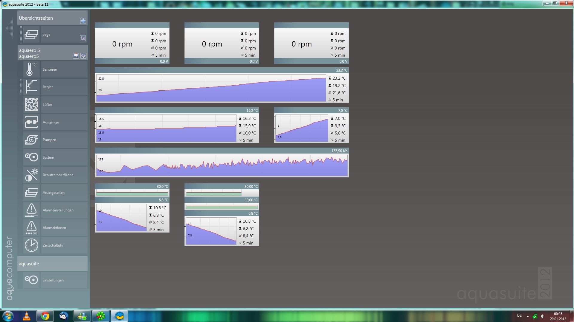
Task: Open the Pumpen pump icon
Action: (x=31, y=140)
